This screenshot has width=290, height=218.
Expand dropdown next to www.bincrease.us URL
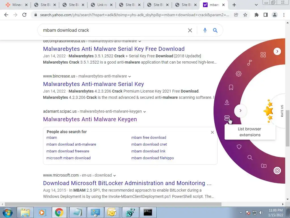click(129, 76)
